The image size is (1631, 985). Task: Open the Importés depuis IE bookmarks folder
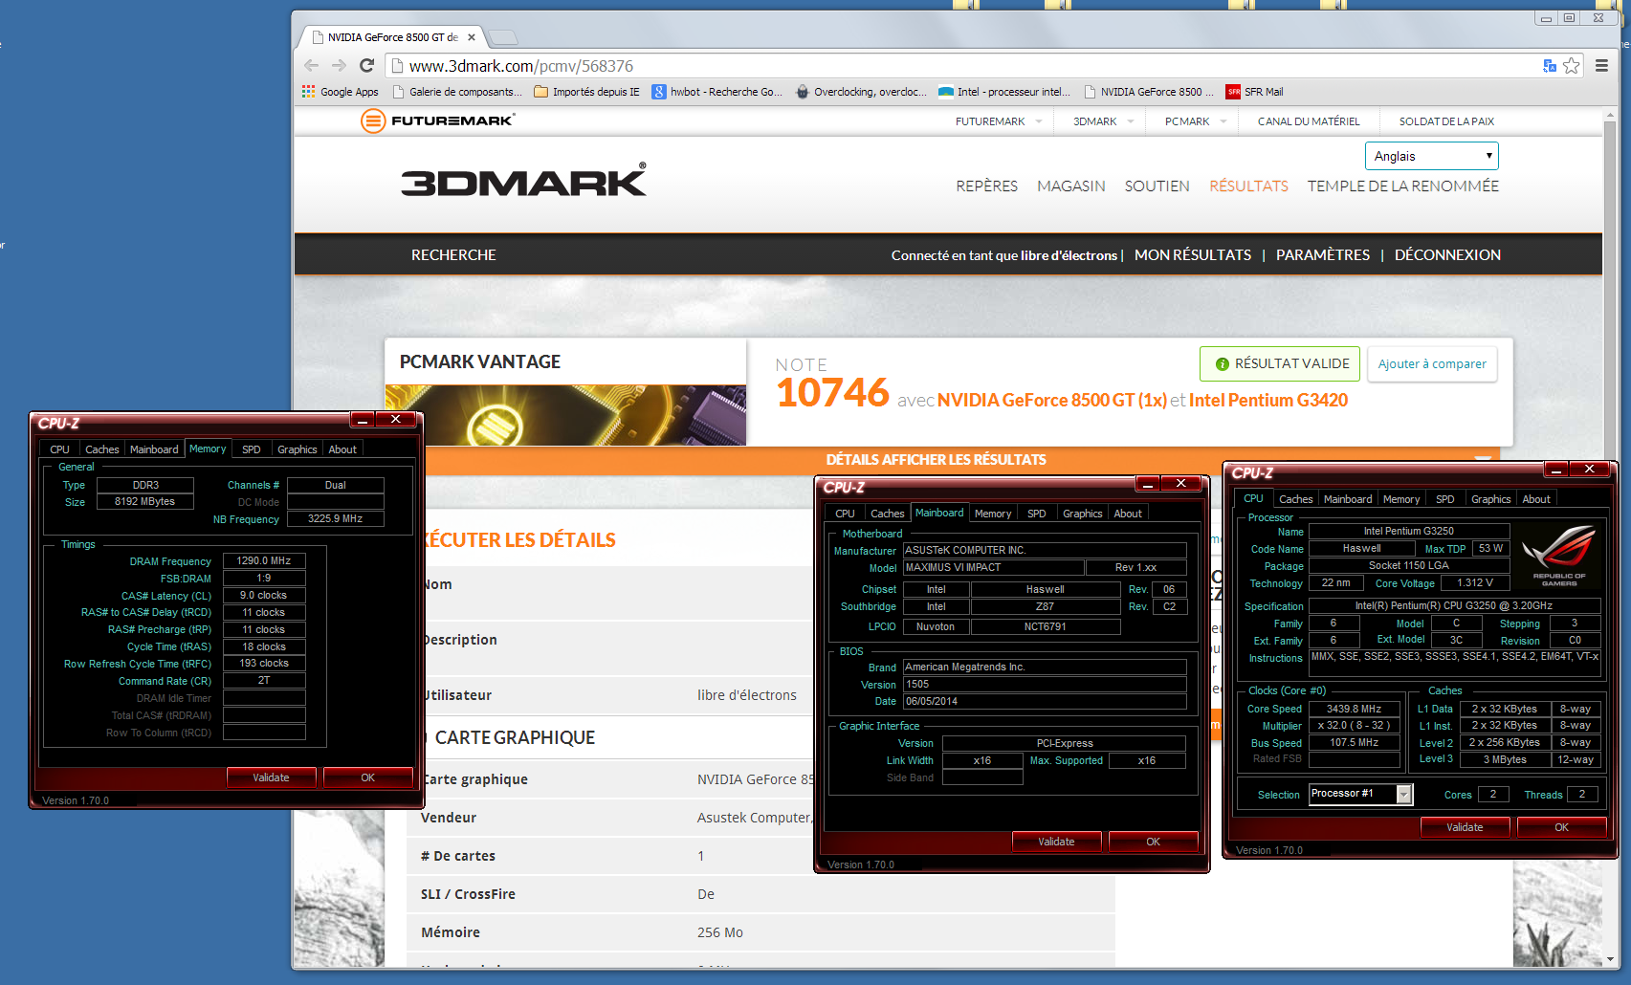[x=586, y=92]
